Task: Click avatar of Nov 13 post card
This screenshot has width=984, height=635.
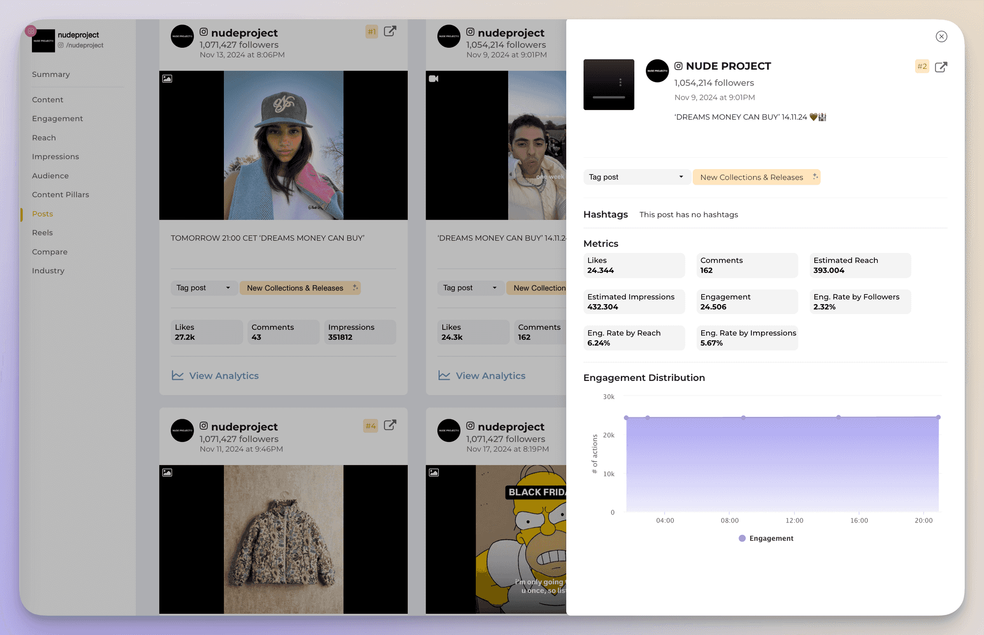Action: [182, 36]
